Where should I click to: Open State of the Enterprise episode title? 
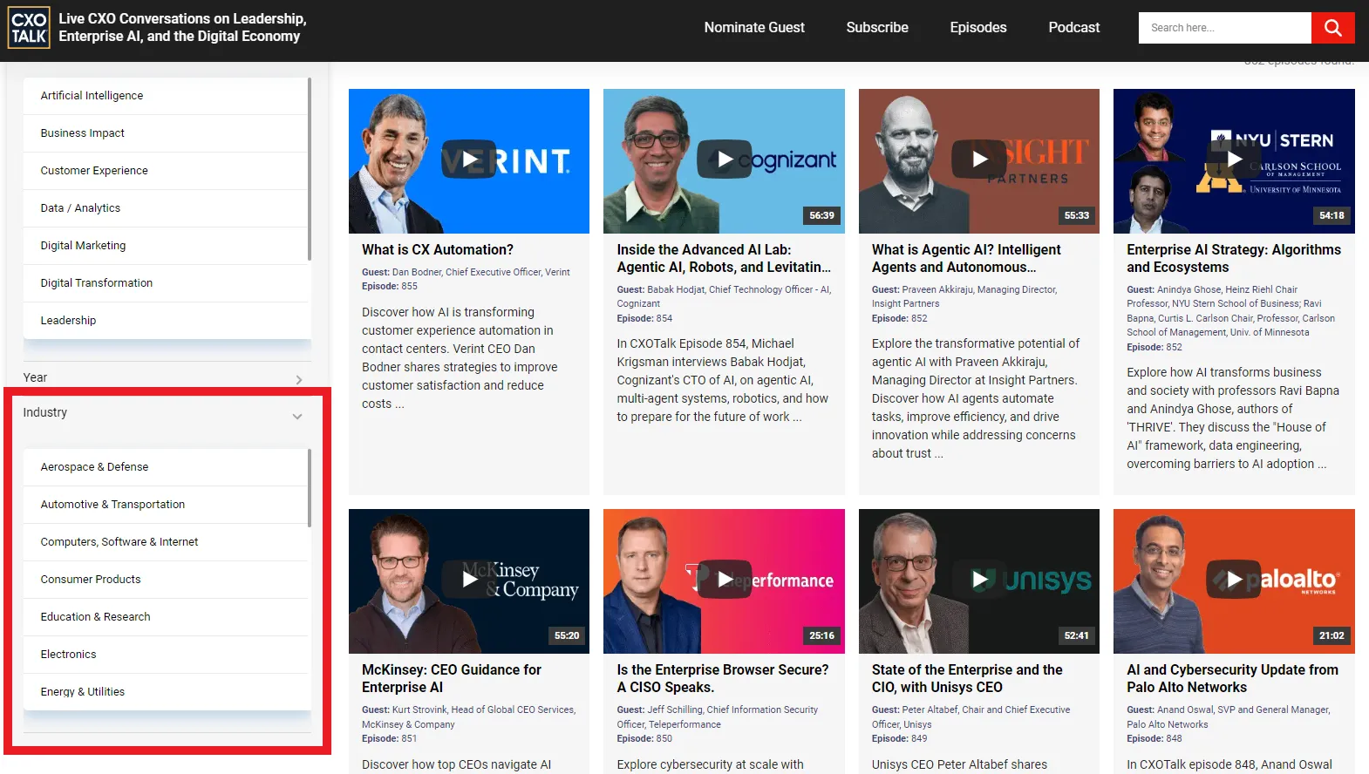coord(967,679)
